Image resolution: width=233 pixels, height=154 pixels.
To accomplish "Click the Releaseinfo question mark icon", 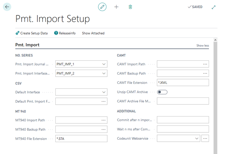I will point(56,33).
